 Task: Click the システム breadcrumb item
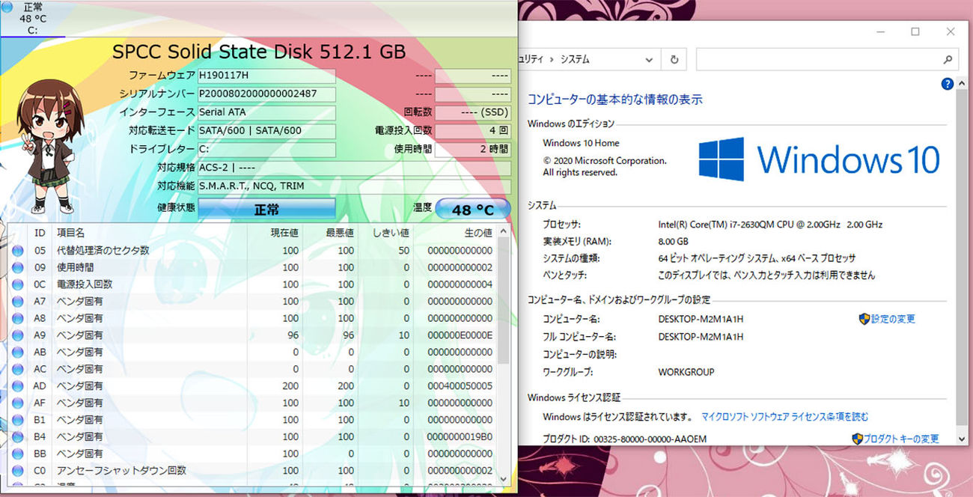pyautogui.click(x=575, y=59)
